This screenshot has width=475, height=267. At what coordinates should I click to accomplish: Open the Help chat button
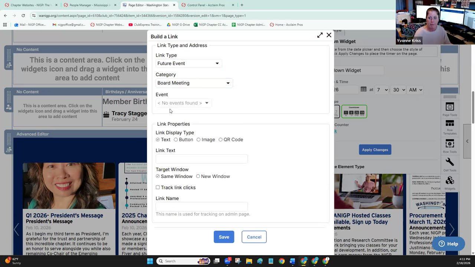[448, 244]
